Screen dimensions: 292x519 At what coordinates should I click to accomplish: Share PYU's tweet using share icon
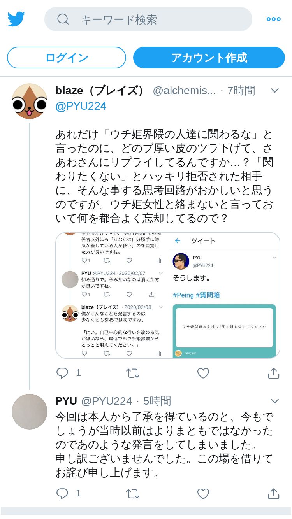pos(274,494)
